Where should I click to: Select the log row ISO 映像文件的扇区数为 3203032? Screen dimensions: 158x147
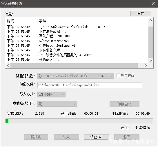(x=77, y=55)
